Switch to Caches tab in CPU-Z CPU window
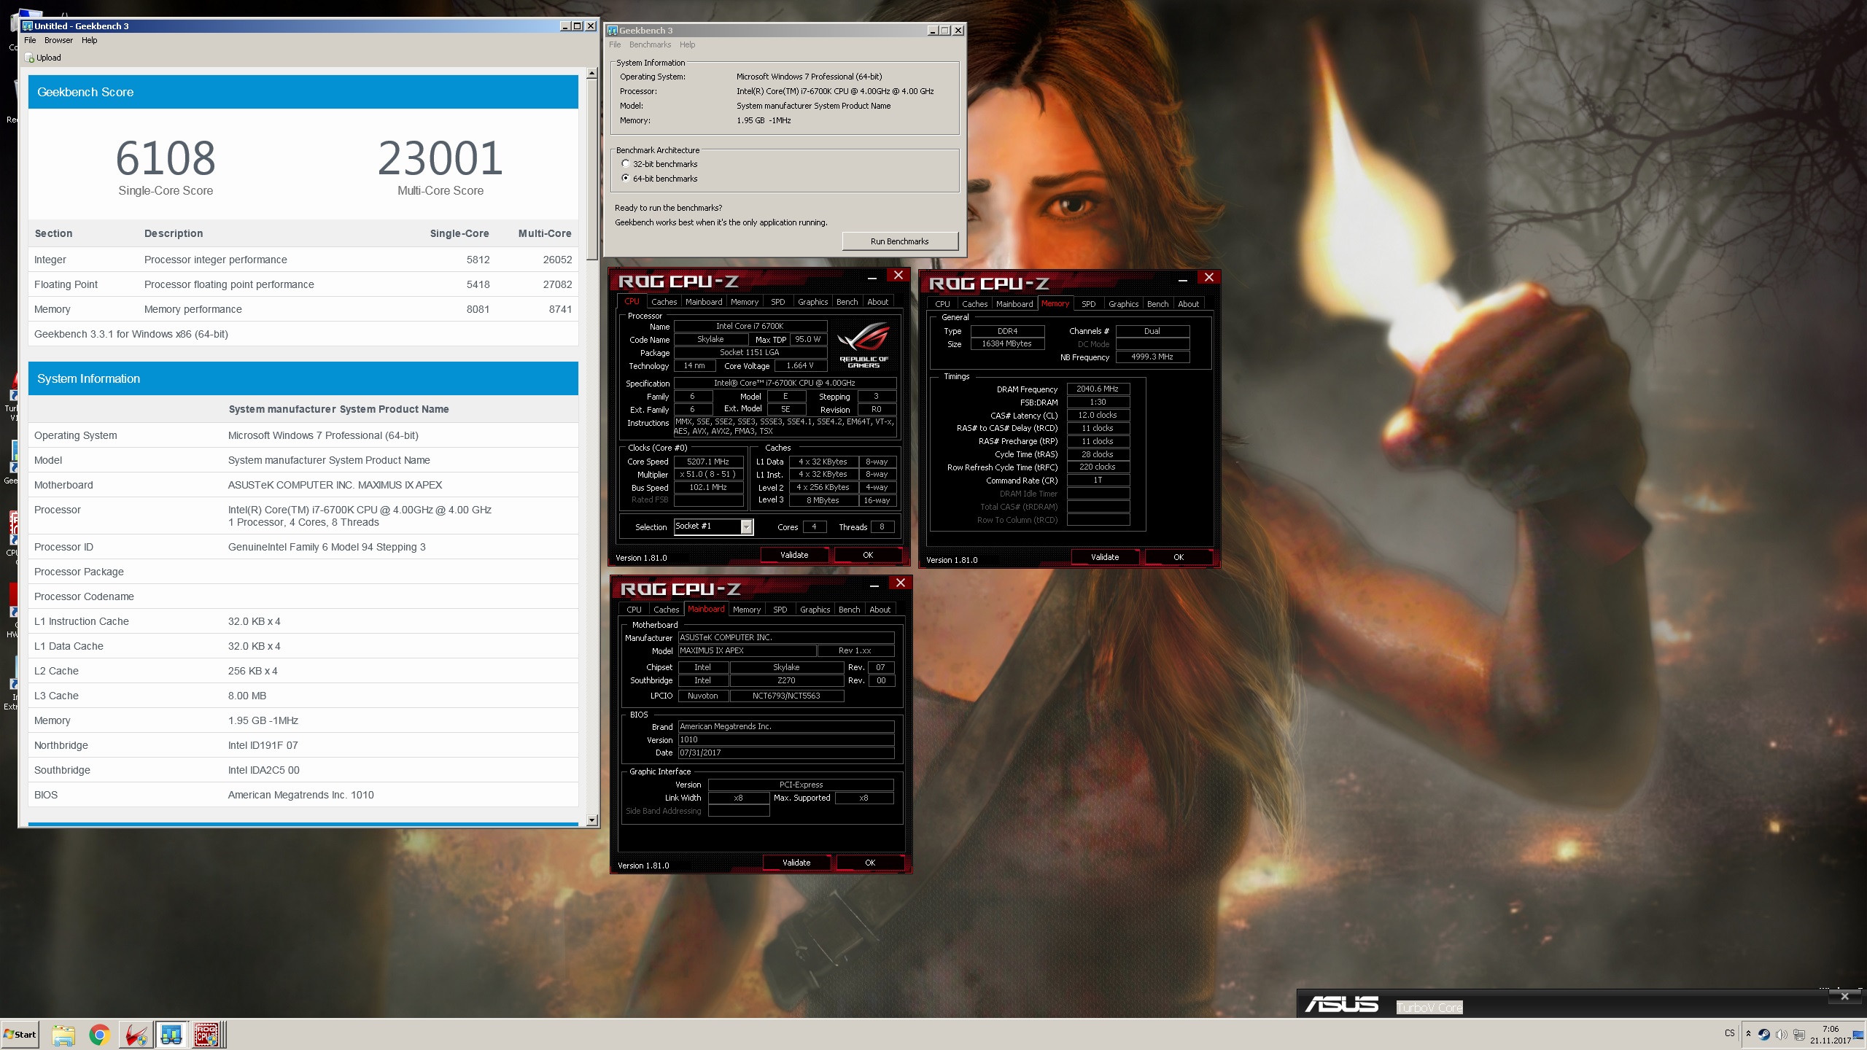Screen dimensions: 1867x1050 (x=664, y=302)
